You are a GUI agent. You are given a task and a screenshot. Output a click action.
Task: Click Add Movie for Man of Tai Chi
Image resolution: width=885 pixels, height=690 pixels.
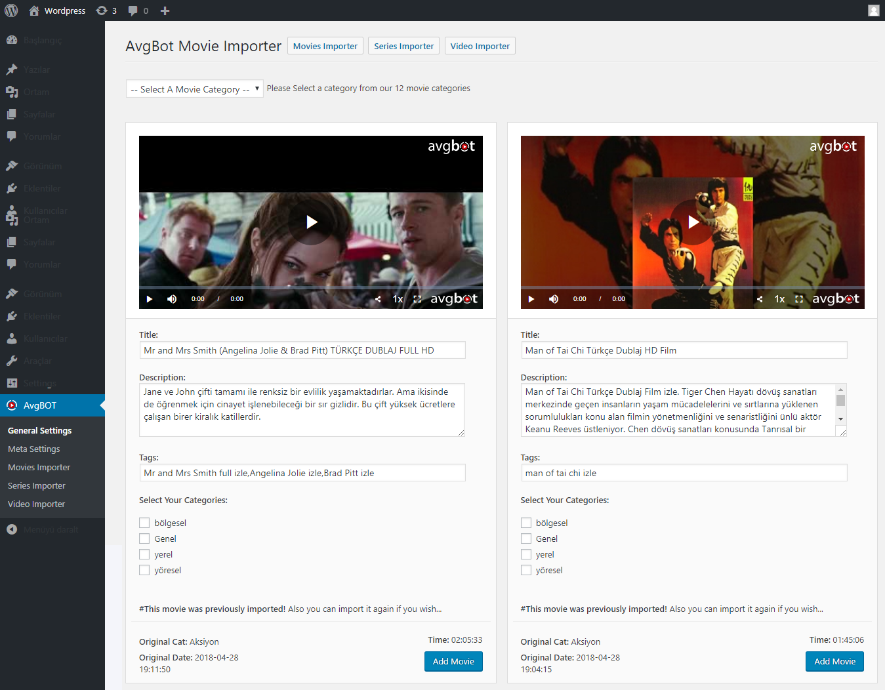(x=834, y=661)
